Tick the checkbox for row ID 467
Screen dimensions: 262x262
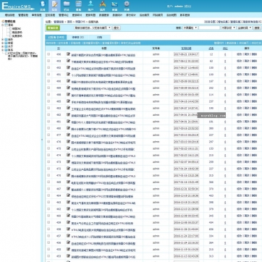pos(48,189)
